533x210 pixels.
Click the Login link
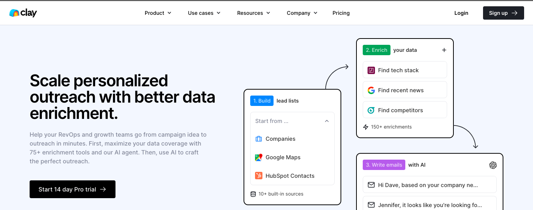pos(461,13)
